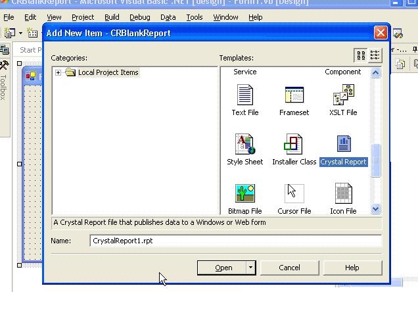Open the Tools menu
The width and height of the screenshot is (418, 311).
pyautogui.click(x=195, y=17)
